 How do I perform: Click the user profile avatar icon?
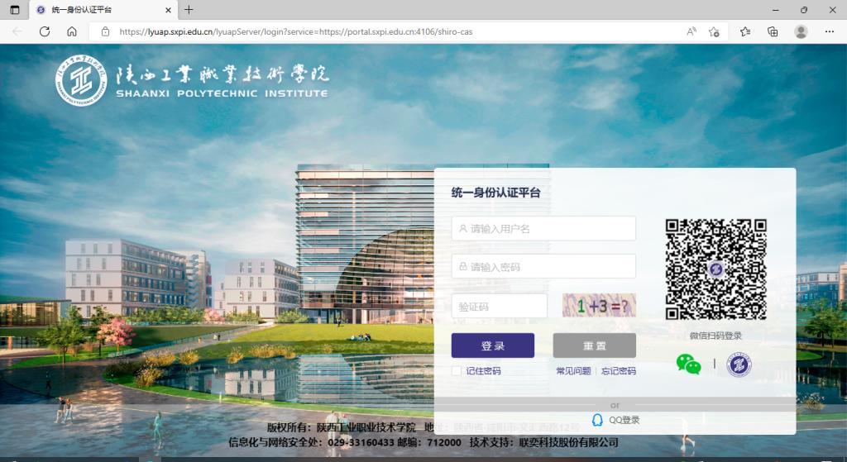pyautogui.click(x=801, y=31)
